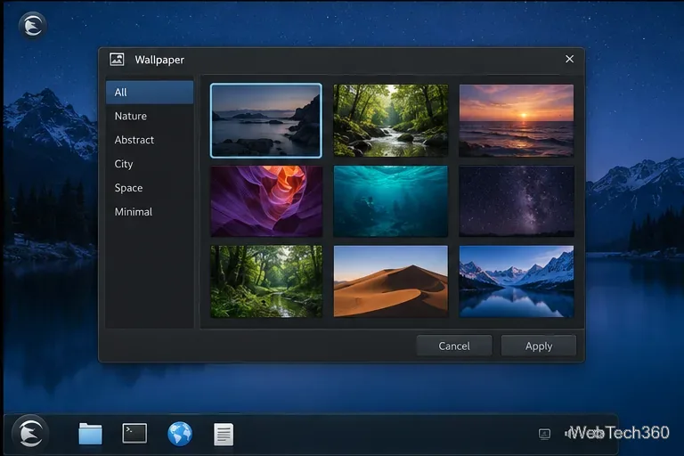Select the City category
This screenshot has height=456, width=684.
coord(150,164)
